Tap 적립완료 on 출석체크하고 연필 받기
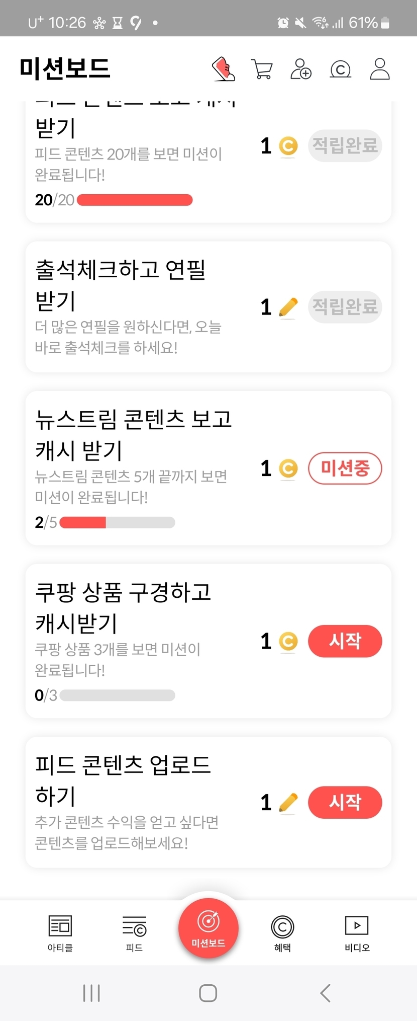 345,306
